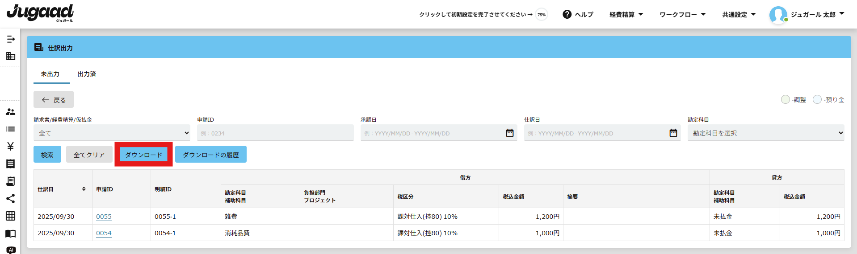Open the people/users sidebar icon

point(11,112)
